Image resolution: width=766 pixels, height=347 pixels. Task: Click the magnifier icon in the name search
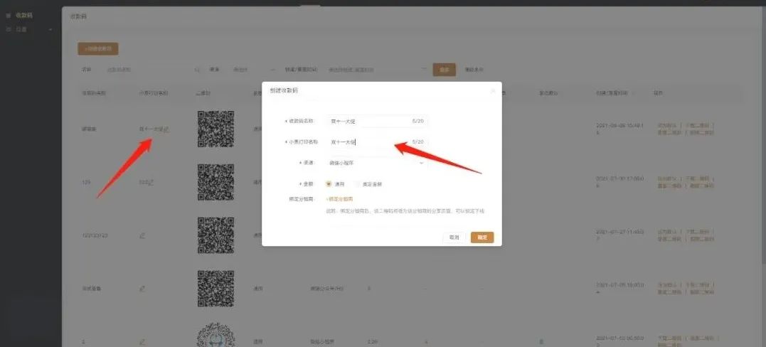click(x=197, y=70)
